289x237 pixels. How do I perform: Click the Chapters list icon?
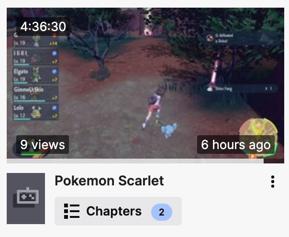pyautogui.click(x=72, y=211)
